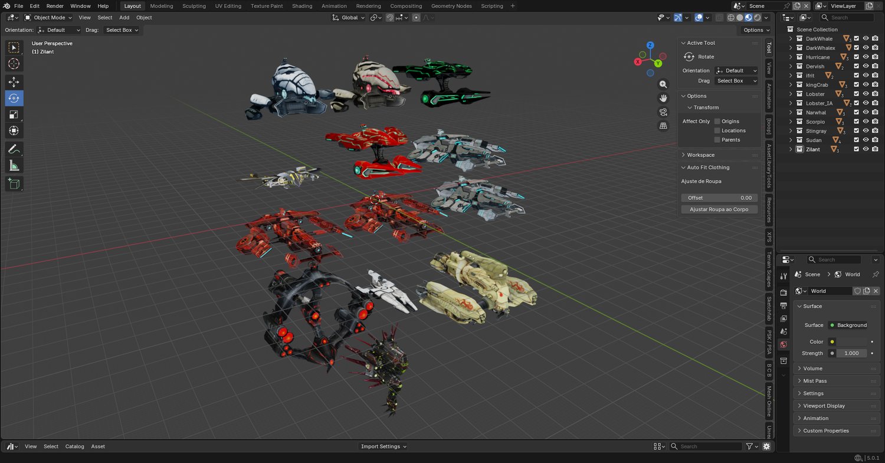Choose the Measure ruler tool
The width and height of the screenshot is (885, 463).
[x=14, y=166]
